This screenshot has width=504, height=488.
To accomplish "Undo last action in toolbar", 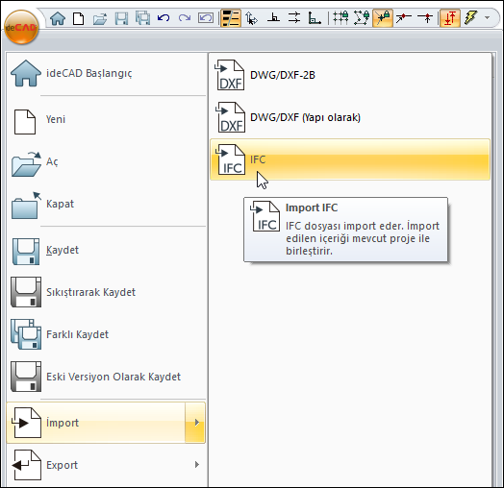I will (164, 17).
